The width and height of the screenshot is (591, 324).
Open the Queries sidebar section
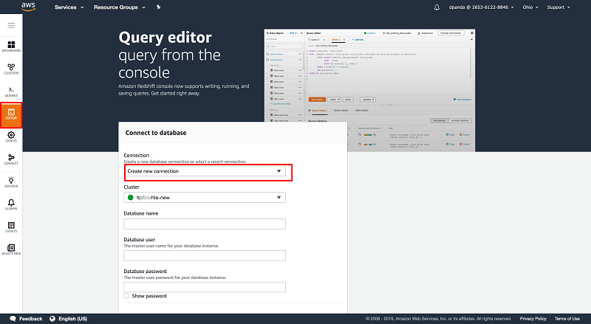[x=11, y=91]
